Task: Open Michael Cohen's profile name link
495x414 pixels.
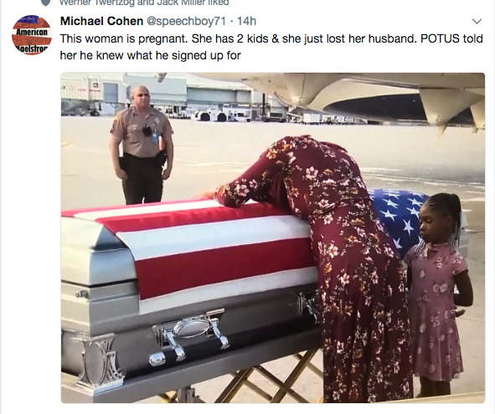Action: coord(101,21)
